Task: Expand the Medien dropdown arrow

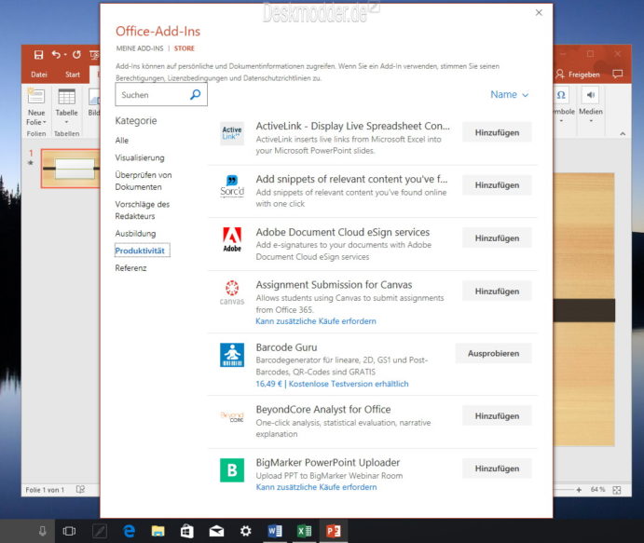Action: pyautogui.click(x=591, y=121)
